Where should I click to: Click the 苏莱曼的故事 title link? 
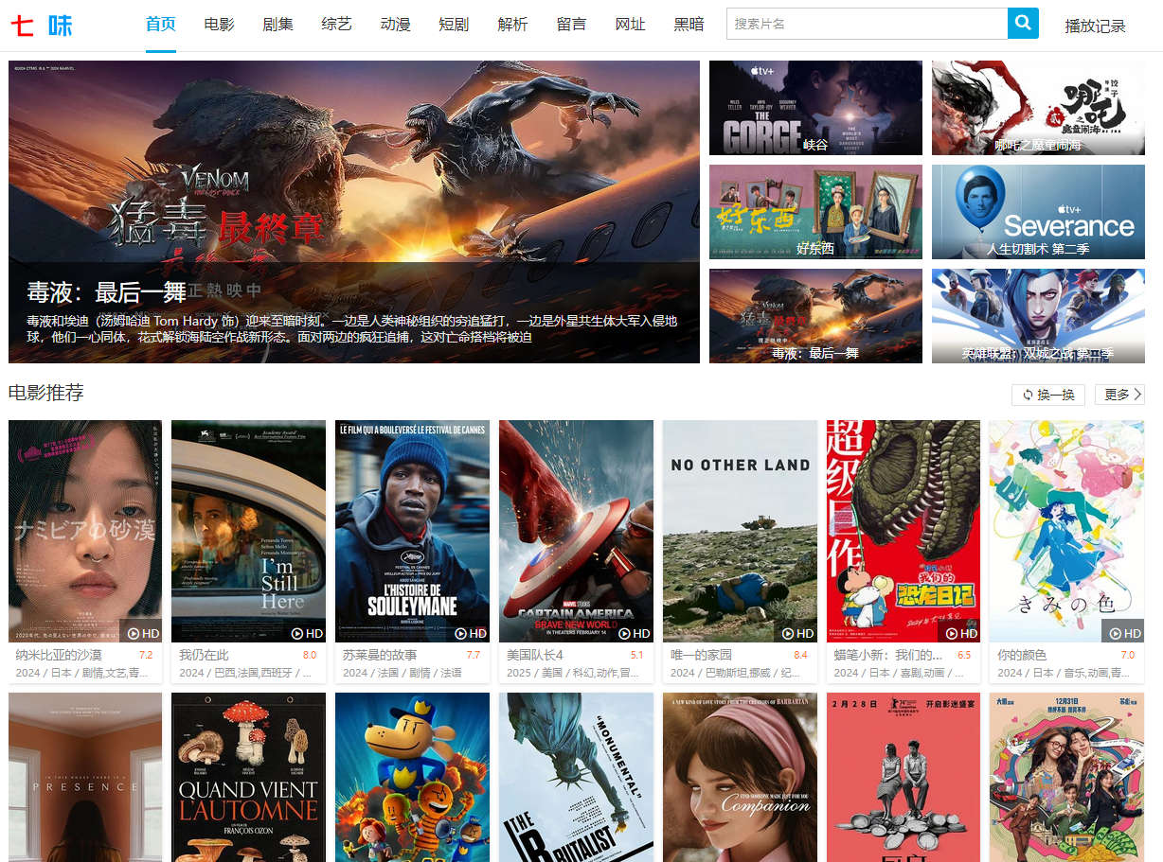click(x=380, y=655)
